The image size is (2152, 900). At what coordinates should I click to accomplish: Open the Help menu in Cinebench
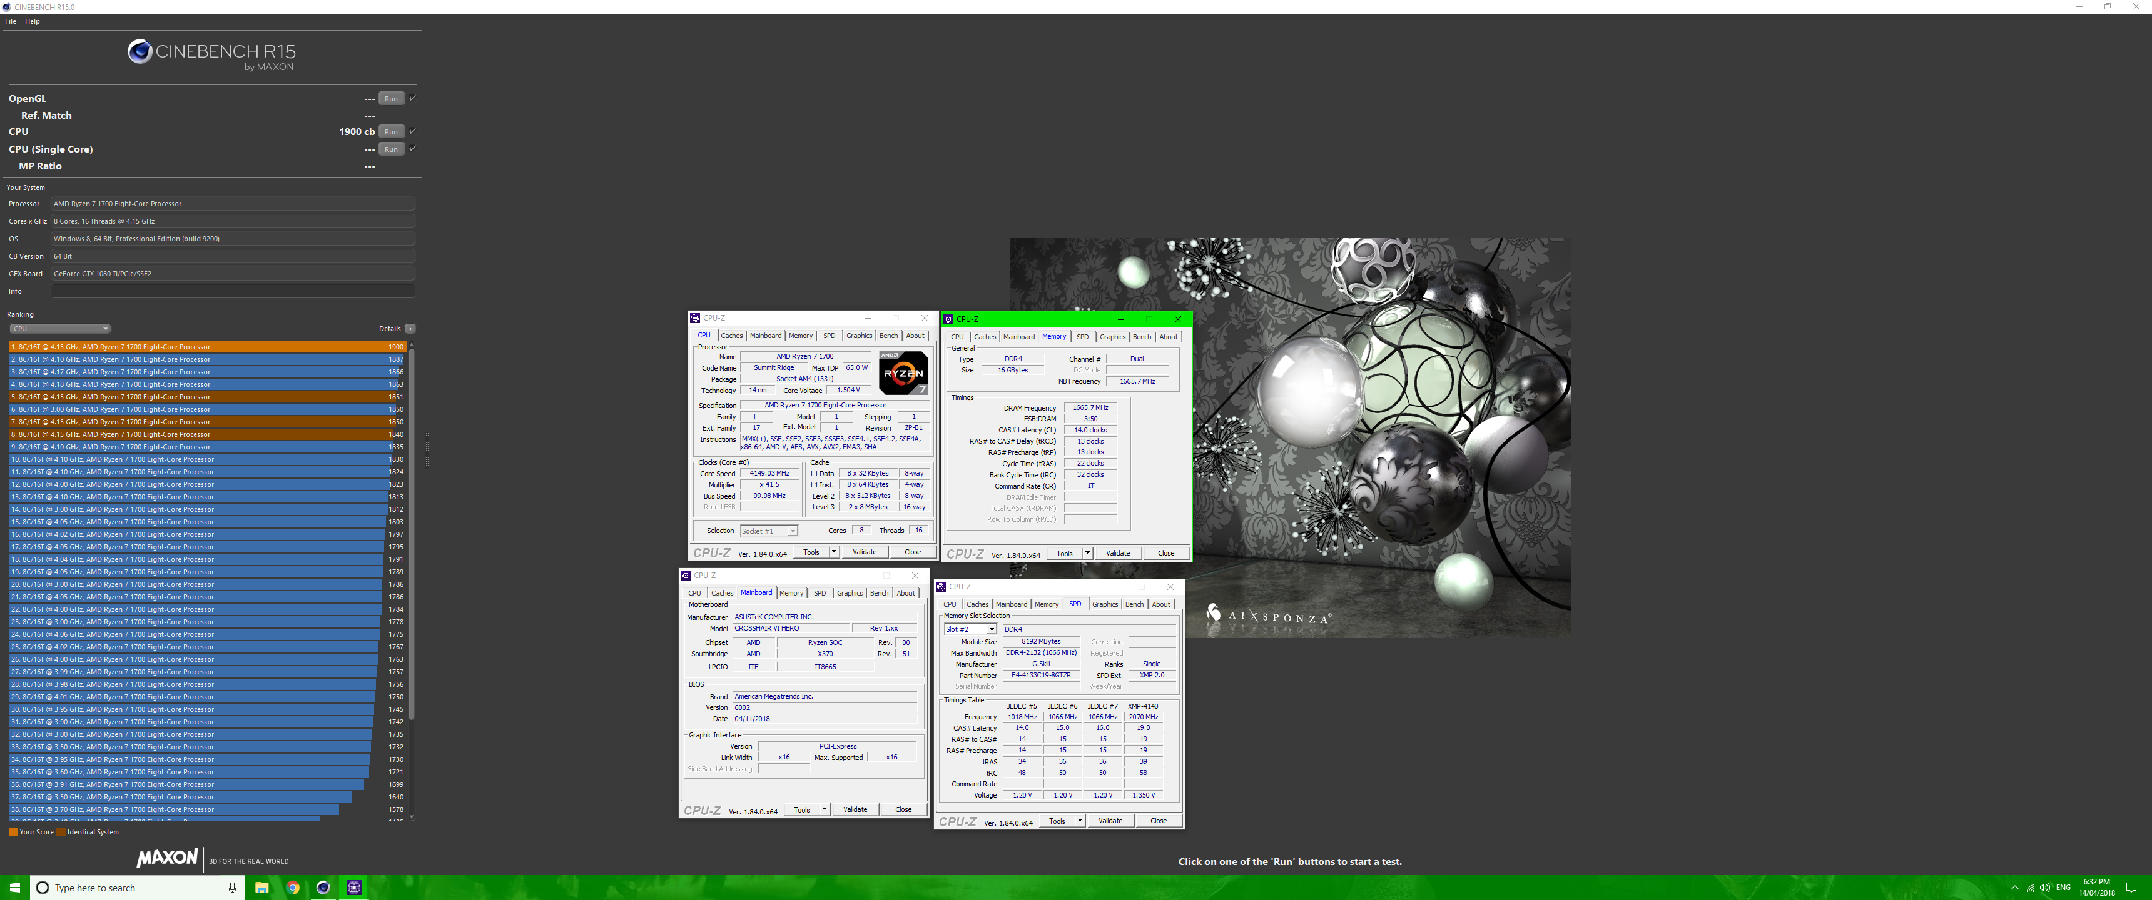coord(33,22)
